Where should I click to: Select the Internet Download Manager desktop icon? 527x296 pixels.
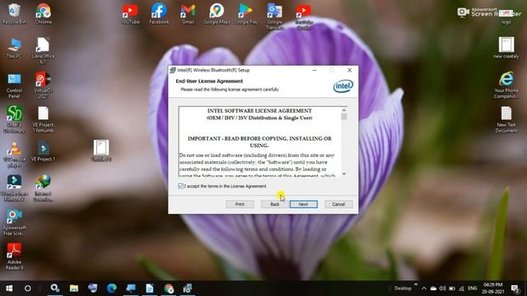[43, 188]
